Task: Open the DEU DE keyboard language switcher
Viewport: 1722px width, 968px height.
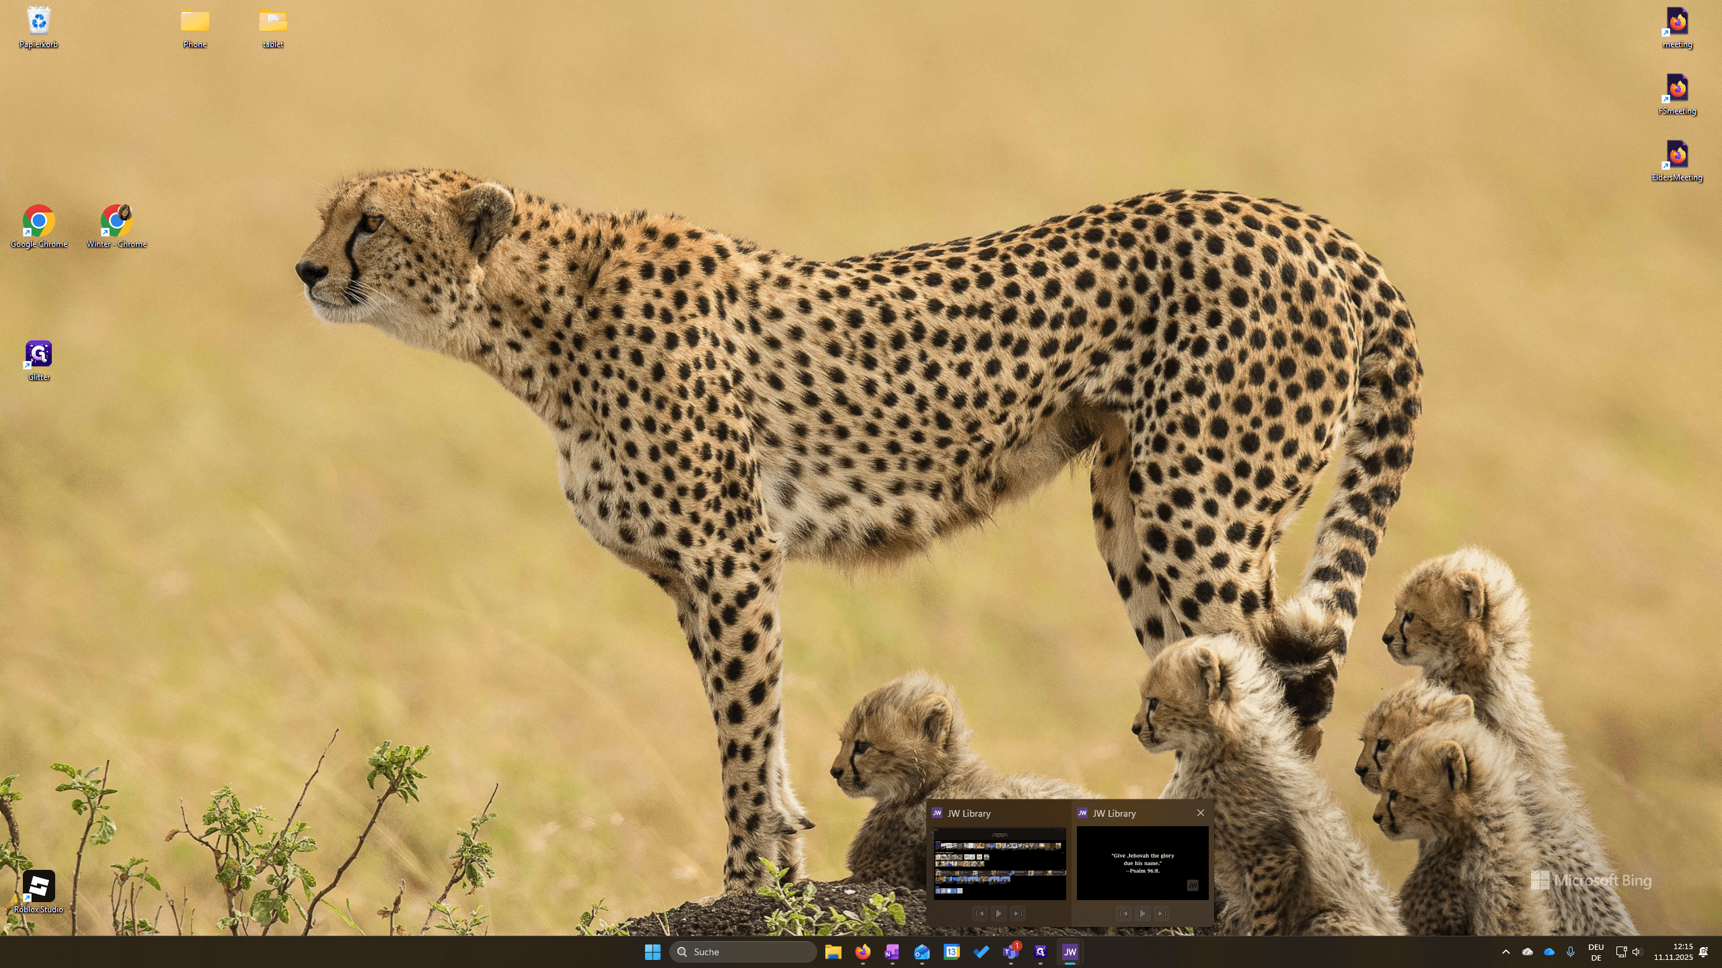Action: (1596, 952)
